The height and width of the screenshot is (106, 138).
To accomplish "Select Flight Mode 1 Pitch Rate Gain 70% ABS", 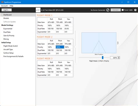I will click(x=60, y=22).
